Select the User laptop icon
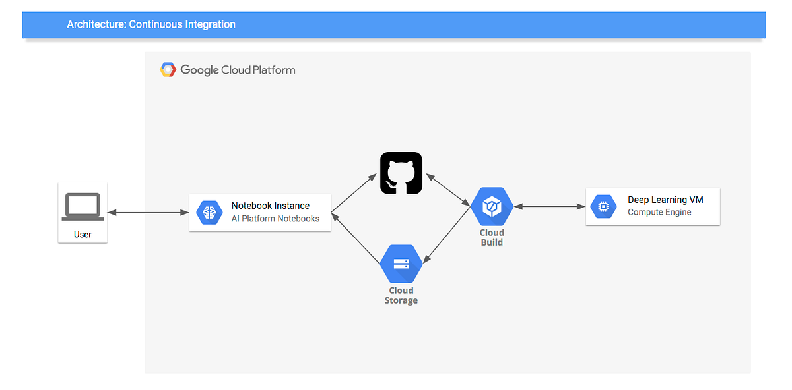The width and height of the screenshot is (792, 390). pyautogui.click(x=82, y=206)
